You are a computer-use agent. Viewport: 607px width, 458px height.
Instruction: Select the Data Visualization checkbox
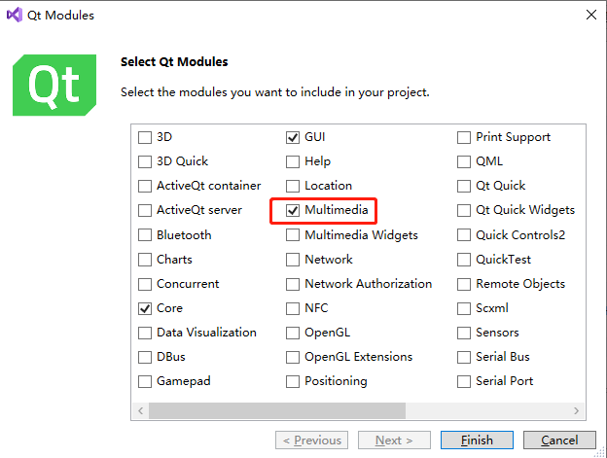145,334
